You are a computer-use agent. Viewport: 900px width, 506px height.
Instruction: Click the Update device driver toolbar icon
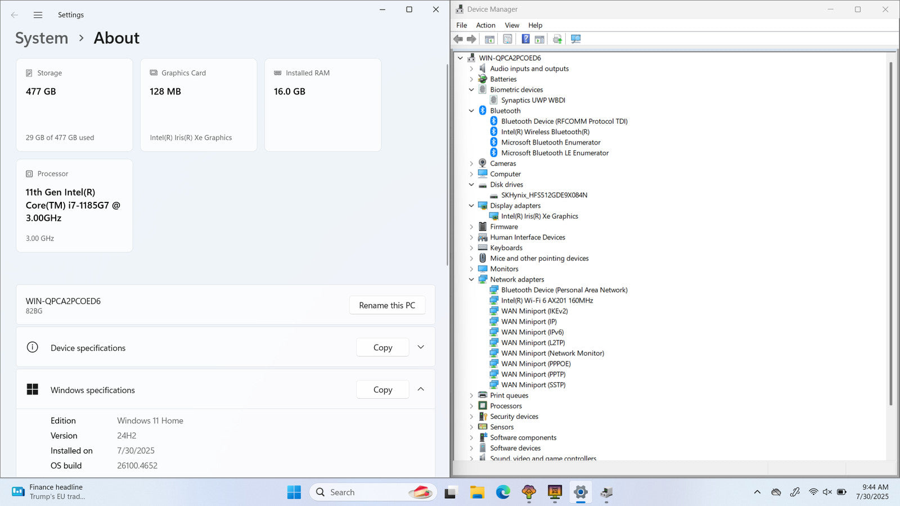557,39
